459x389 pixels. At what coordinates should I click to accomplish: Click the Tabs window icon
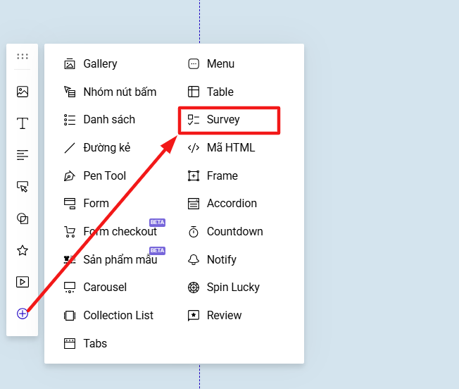(x=70, y=344)
